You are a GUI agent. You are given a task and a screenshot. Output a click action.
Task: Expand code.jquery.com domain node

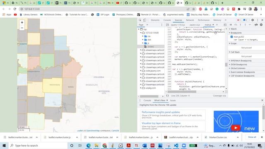coord(141,71)
